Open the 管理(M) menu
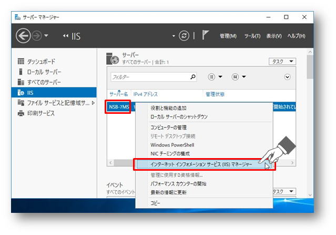Screen dimensions: 336x235 click(228, 36)
